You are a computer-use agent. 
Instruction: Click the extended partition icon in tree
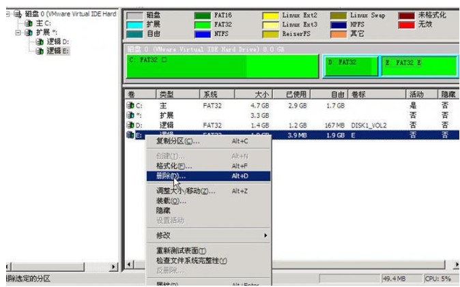[29, 32]
